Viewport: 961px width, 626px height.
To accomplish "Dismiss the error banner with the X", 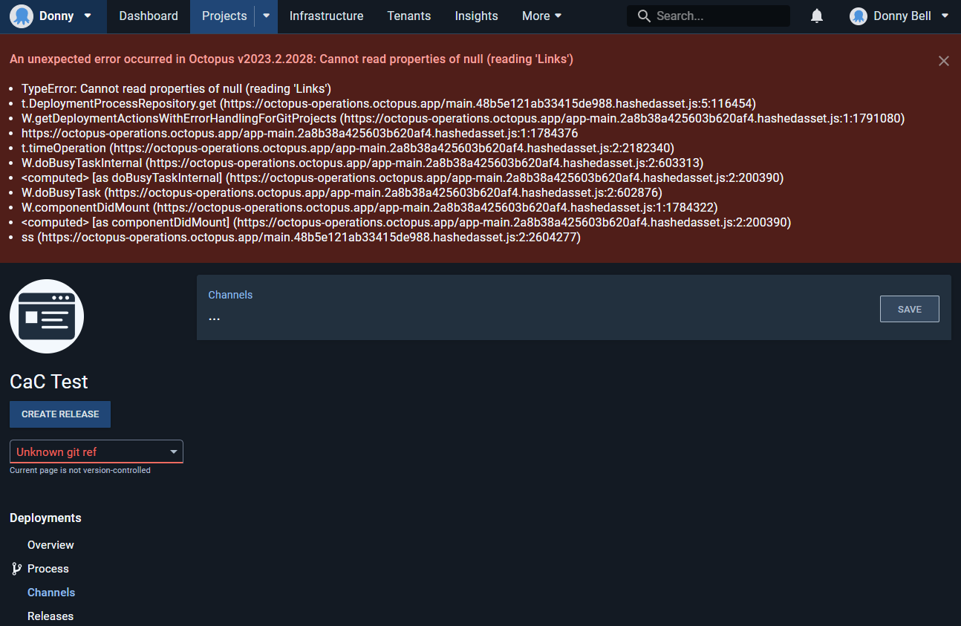I will [943, 61].
